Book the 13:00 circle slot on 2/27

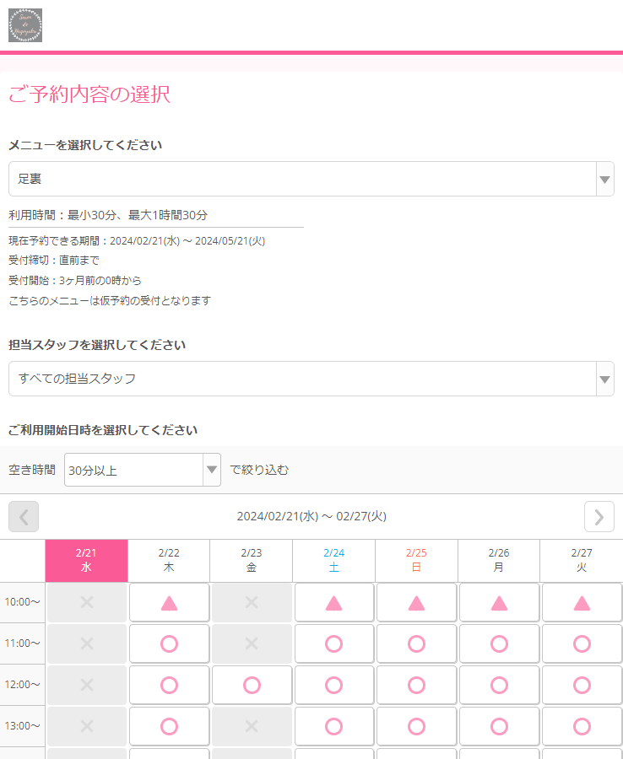582,726
